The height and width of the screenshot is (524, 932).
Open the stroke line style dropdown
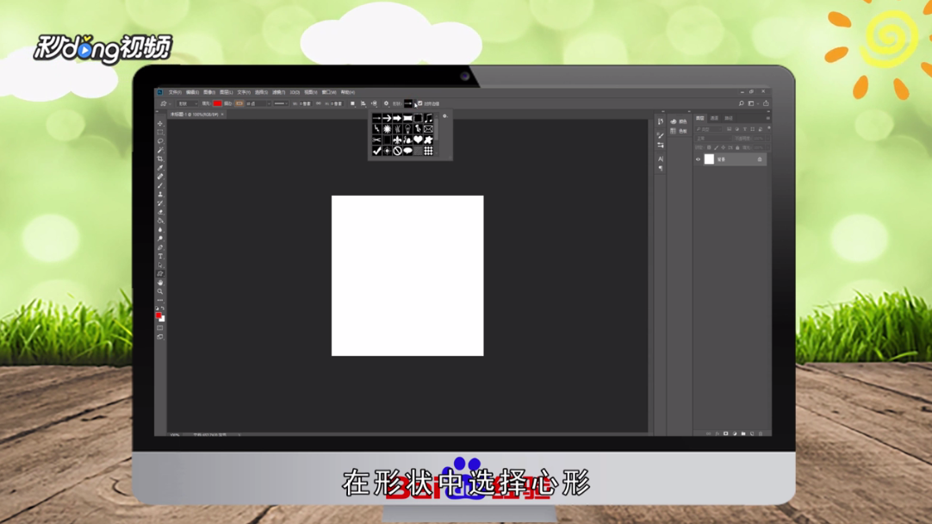pyautogui.click(x=281, y=103)
